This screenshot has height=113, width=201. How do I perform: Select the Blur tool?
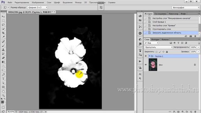(x=3, y=66)
